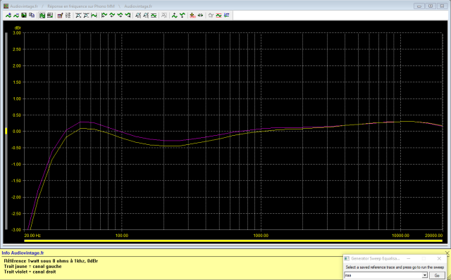Click the yellow marker on the left vertical bar
This screenshot has width=451, height=280.
[x=6, y=131]
